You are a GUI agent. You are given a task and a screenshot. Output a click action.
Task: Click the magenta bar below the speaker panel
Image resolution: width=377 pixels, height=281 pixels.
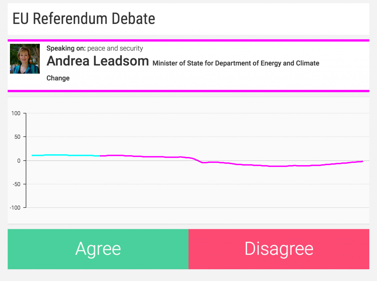pos(188,91)
